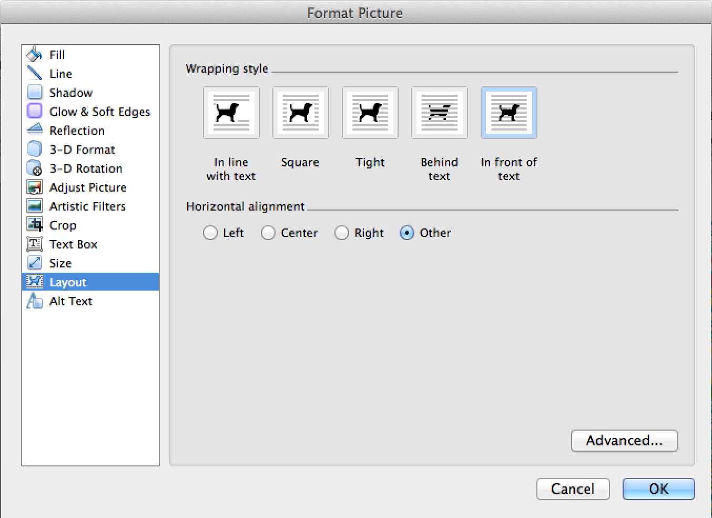Enable the Right alignment option

(342, 233)
